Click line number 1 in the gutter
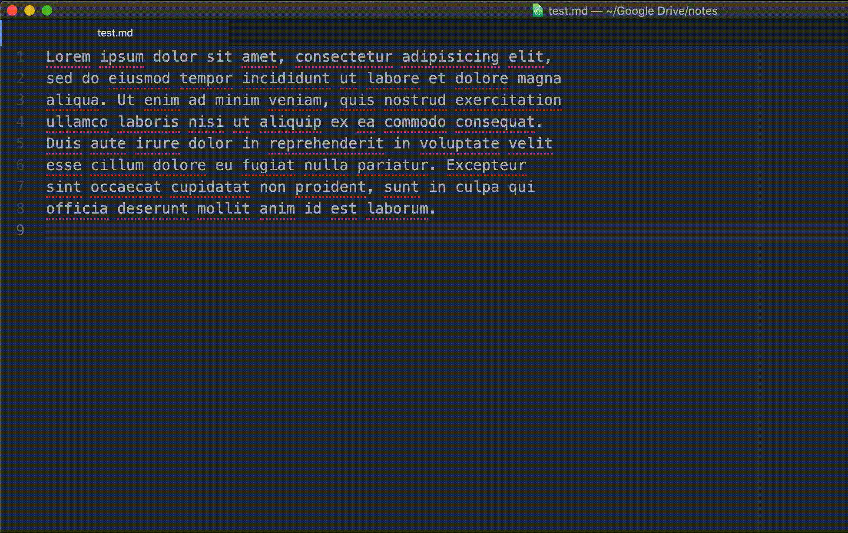The height and width of the screenshot is (533, 848). pos(20,57)
